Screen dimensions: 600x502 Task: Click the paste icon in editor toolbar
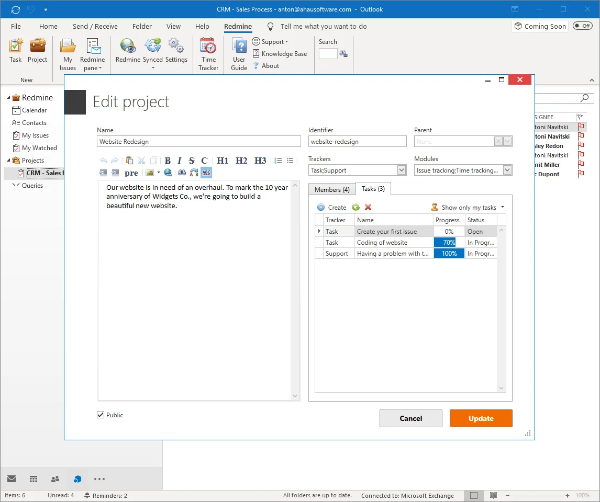tap(129, 161)
